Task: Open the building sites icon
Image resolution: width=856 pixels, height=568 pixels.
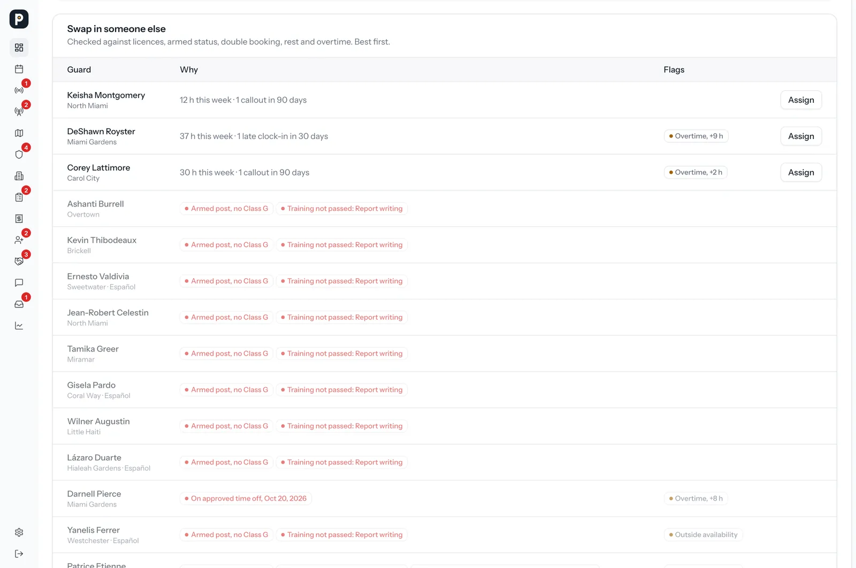Action: click(19, 176)
